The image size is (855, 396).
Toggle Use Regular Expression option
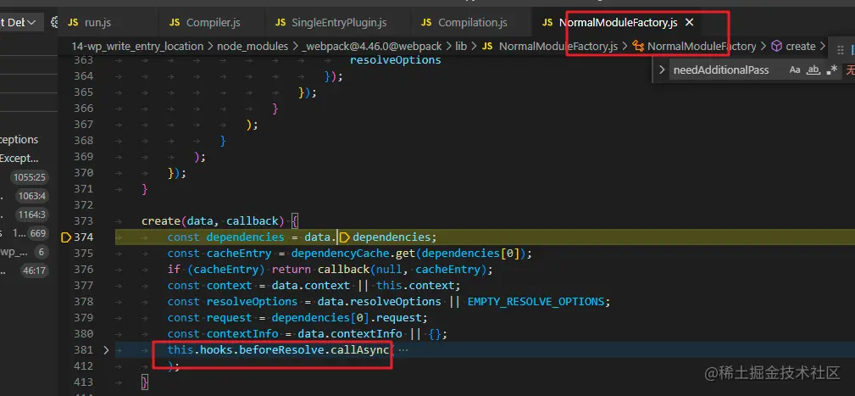point(832,70)
